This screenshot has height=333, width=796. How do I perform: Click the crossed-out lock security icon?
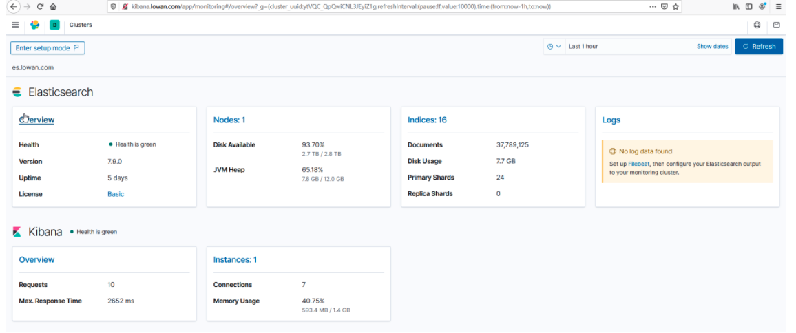coord(125,7)
